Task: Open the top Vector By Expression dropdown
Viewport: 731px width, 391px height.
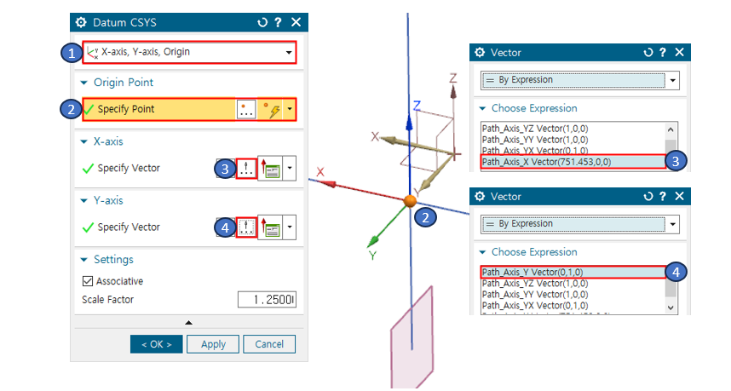Action: point(673,80)
